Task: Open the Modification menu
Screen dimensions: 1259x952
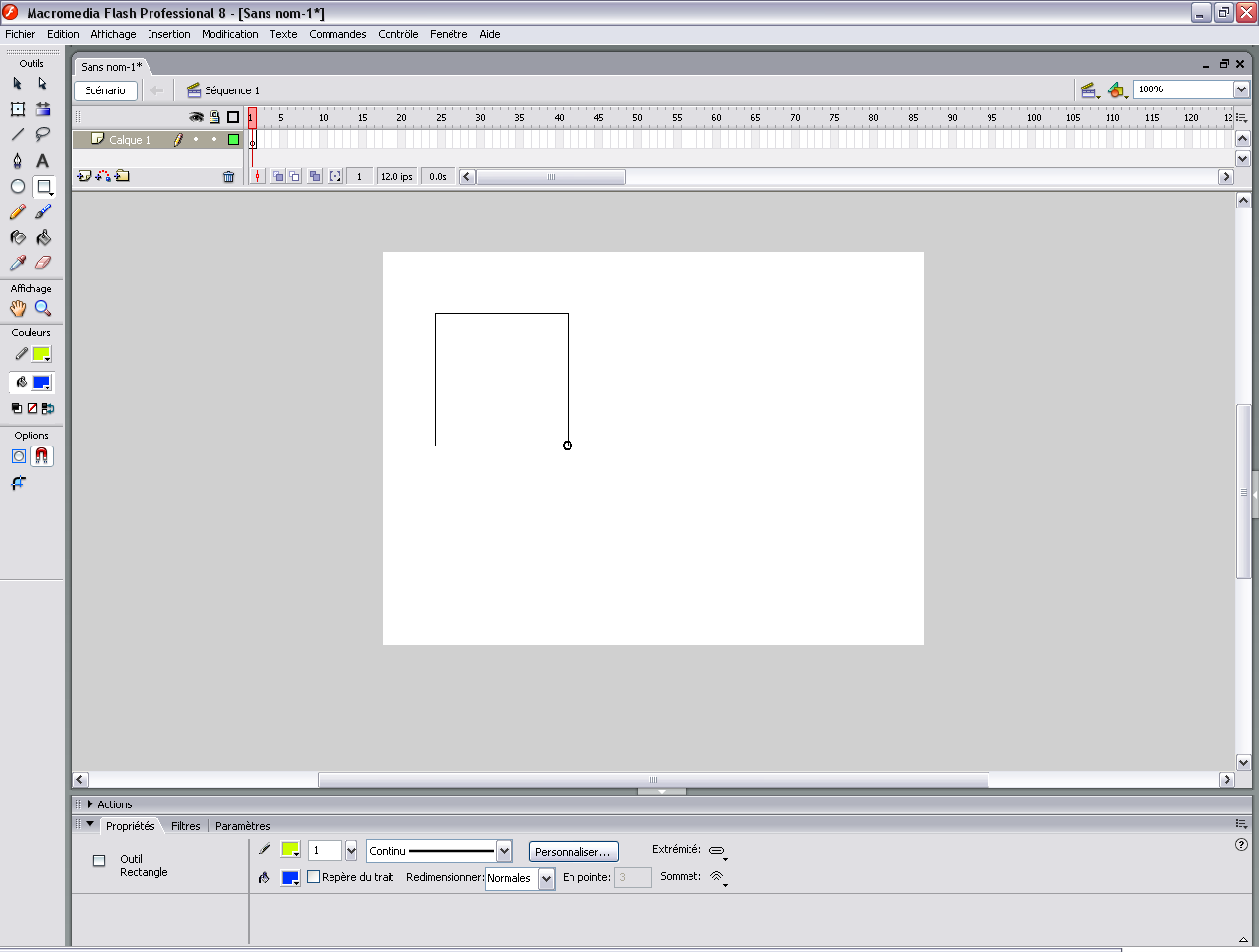Action: click(229, 34)
